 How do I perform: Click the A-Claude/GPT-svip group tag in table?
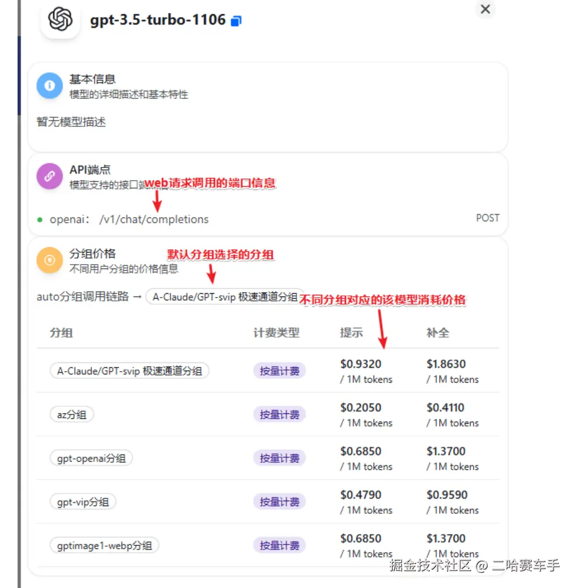pos(130,371)
